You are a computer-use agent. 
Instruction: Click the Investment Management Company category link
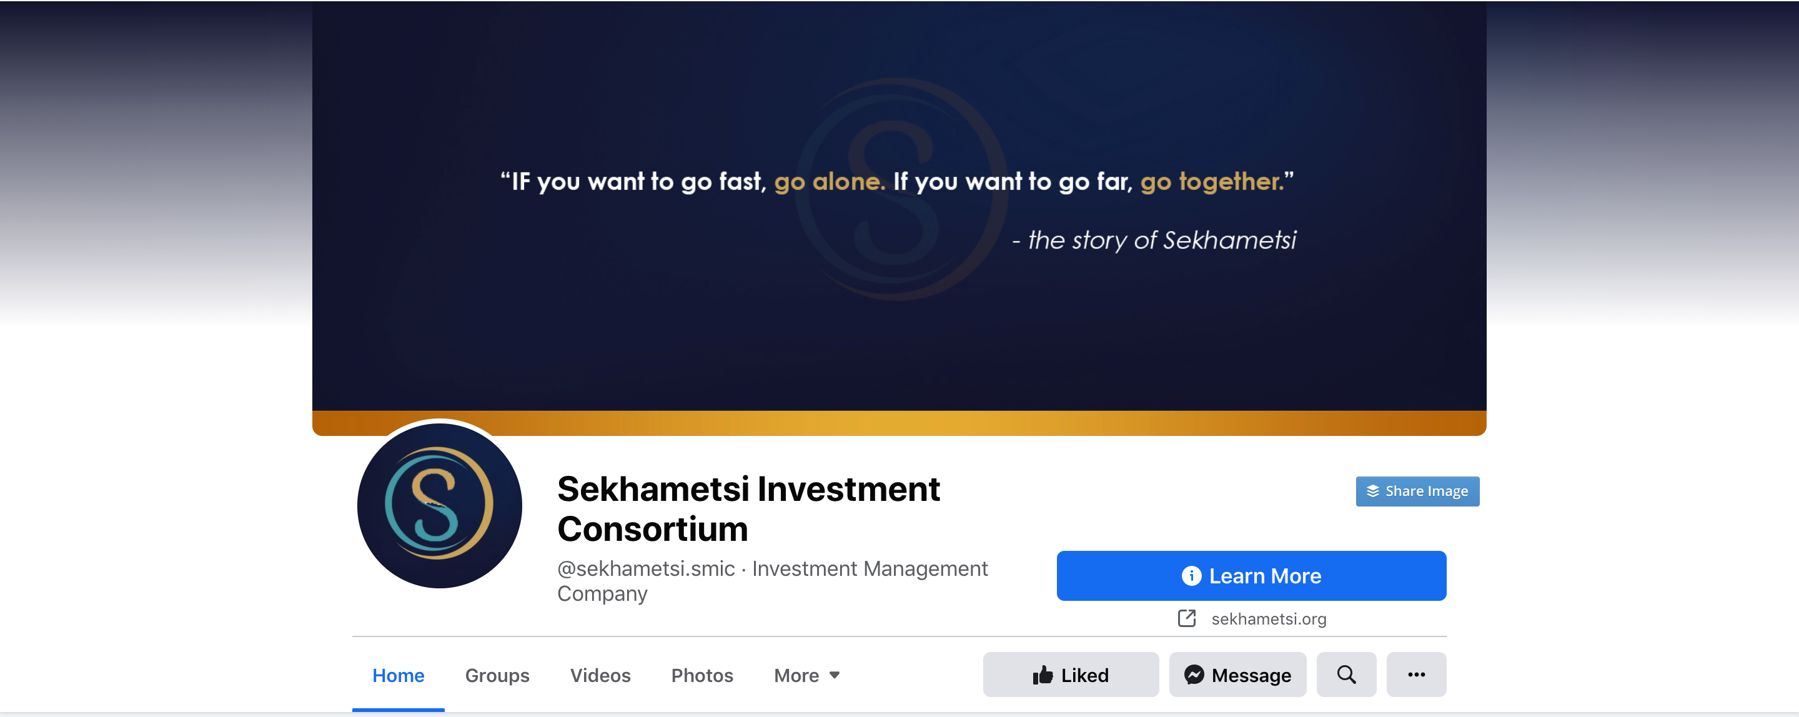869,569
